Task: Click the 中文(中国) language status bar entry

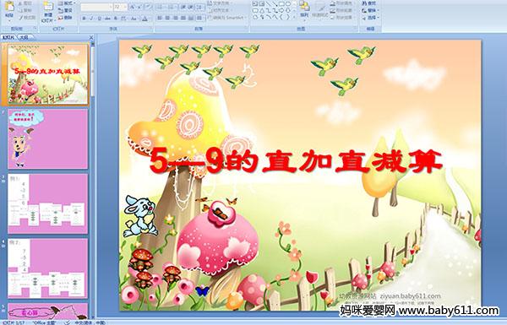Action: pos(90,322)
